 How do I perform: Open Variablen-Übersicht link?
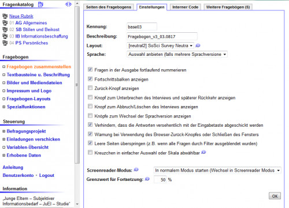coord(28,148)
